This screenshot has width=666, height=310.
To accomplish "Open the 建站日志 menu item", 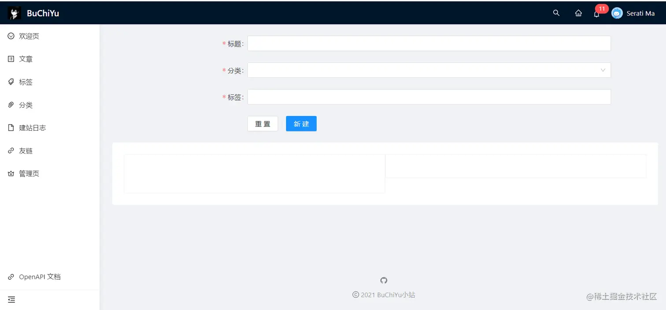I will (50, 128).
